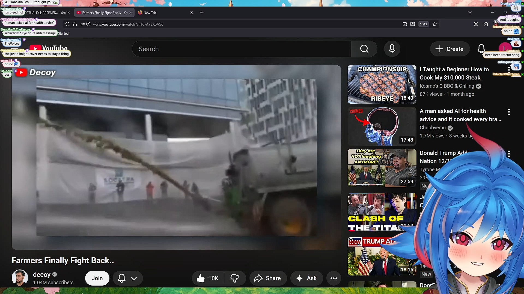Open Championship Ribeye steak video thumbnail
This screenshot has width=524, height=294.
pyautogui.click(x=382, y=84)
